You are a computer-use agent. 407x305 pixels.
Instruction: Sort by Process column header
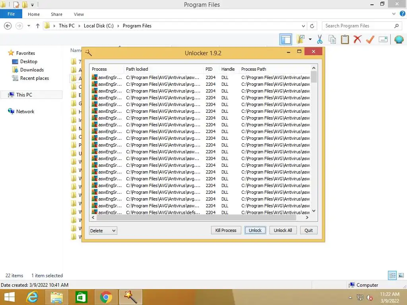tap(107, 69)
